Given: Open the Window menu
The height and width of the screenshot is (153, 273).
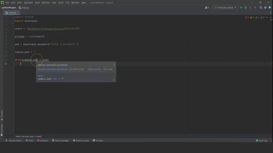Looking at the screenshot, I should (x=75, y=3).
